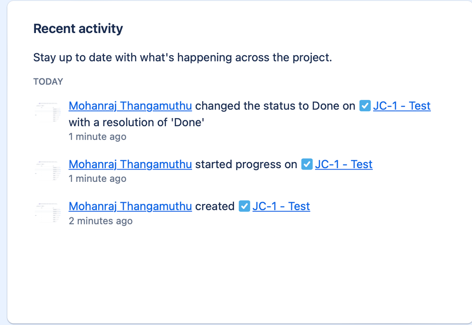Viewport: 472px width, 325px height.
Task: Select the blue checkmark icon on the 'started progress' entry
Action: click(307, 164)
